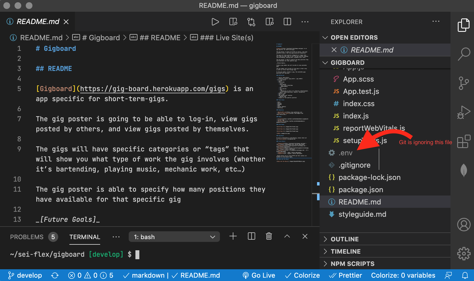Open styleguide.md file
474x281 pixels.
[x=385, y=214]
